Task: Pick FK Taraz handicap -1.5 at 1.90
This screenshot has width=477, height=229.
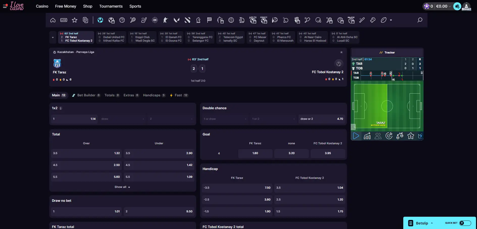Action: click(x=237, y=212)
